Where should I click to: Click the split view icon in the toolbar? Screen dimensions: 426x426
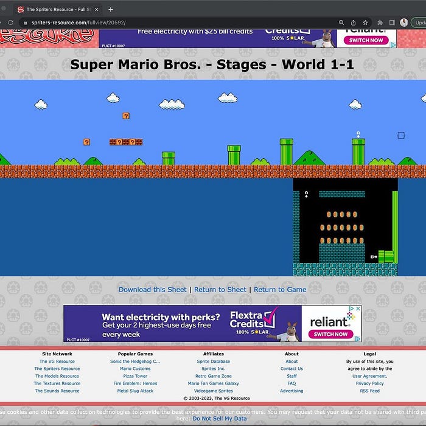pyautogui.click(x=392, y=23)
